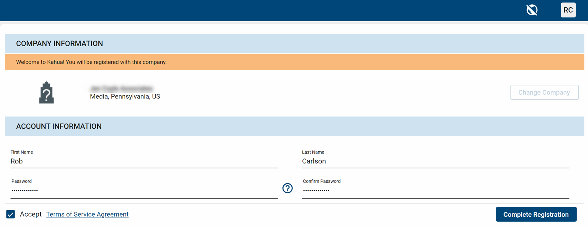Click the blurred company name text
Screen dimensions: 588x227
[121, 88]
